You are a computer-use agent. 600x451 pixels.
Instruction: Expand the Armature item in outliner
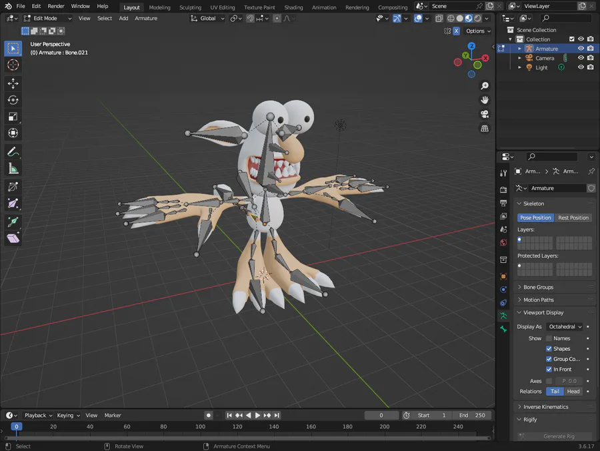click(519, 49)
